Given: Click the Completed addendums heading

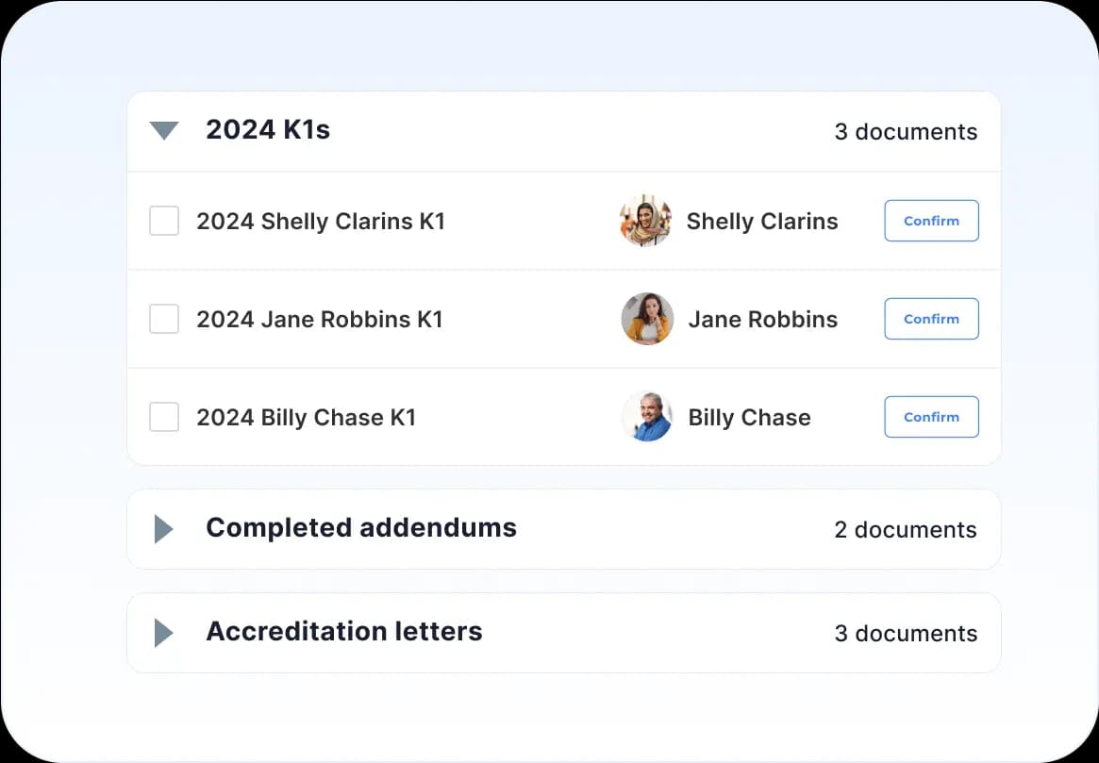Looking at the screenshot, I should 361,528.
